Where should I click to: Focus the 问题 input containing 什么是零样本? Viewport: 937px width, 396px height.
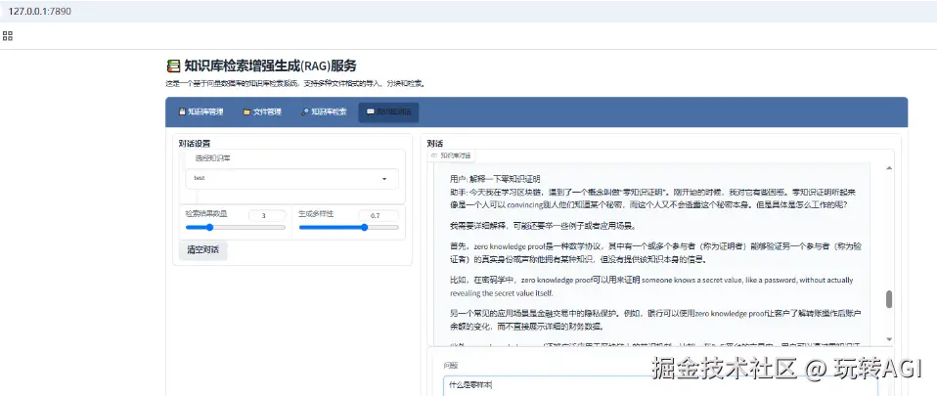click(x=660, y=386)
